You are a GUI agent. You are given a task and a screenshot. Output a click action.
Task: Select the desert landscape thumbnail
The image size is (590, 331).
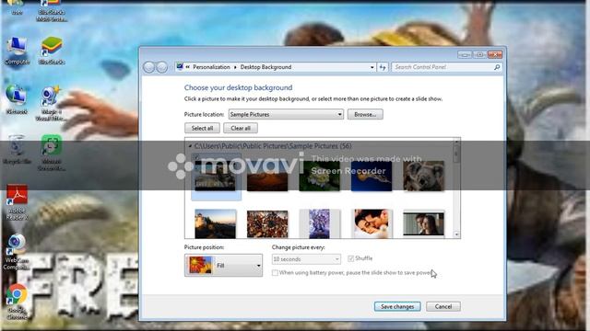[x=267, y=177]
